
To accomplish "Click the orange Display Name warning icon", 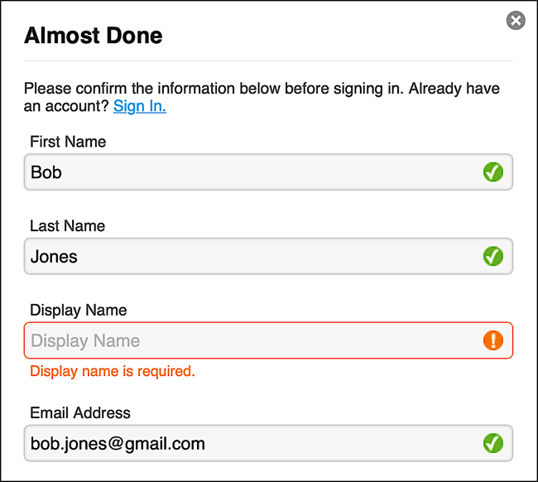I will coord(492,340).
